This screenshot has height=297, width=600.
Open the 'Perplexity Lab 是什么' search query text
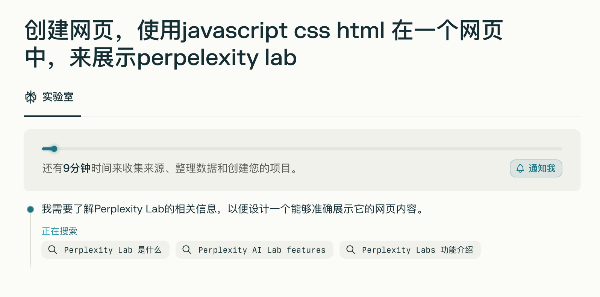click(112, 250)
